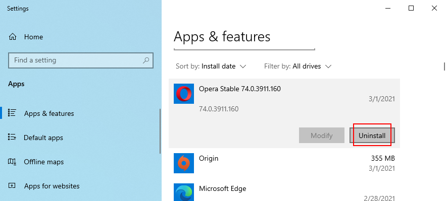Go to the Offline maps section
This screenshot has height=201, width=446.
pyautogui.click(x=43, y=162)
